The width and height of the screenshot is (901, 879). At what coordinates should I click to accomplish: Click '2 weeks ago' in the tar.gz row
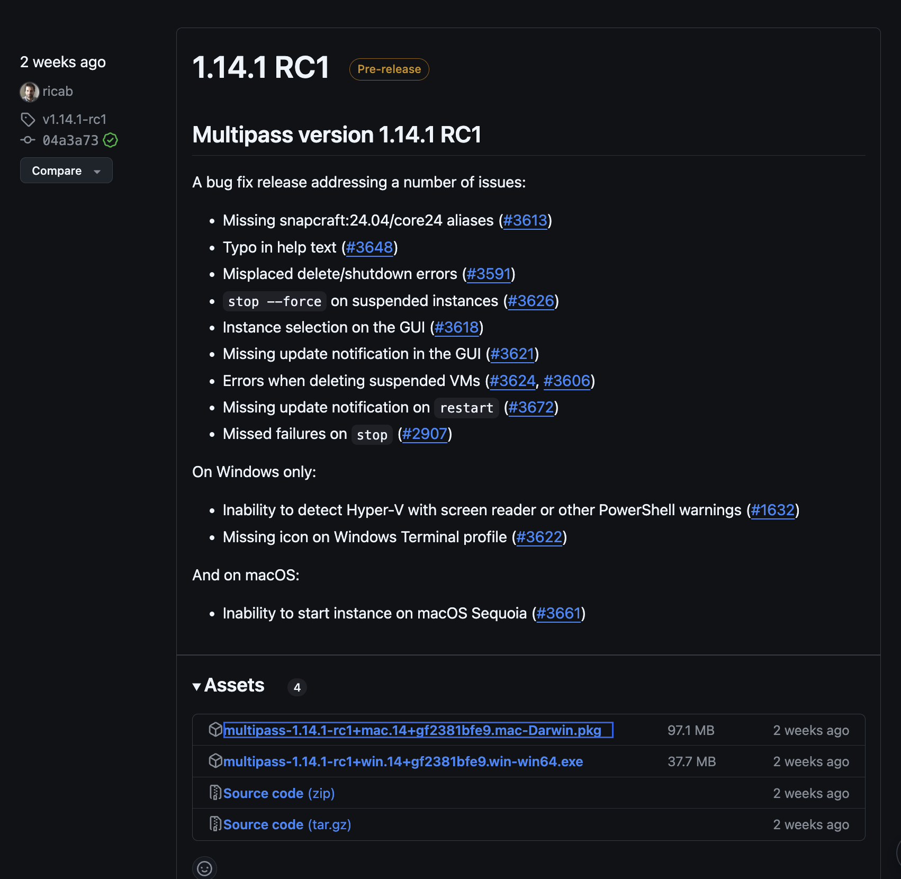tap(811, 824)
